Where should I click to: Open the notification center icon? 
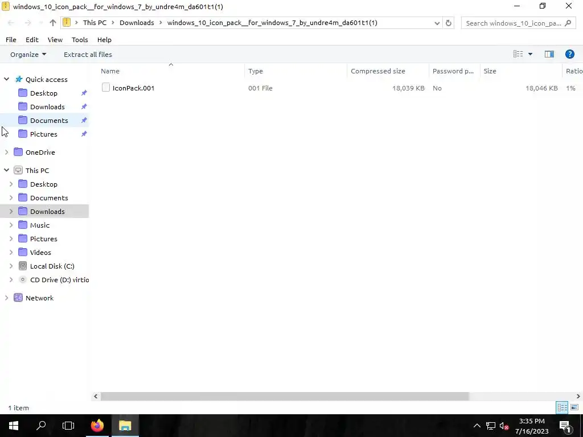[565, 426]
